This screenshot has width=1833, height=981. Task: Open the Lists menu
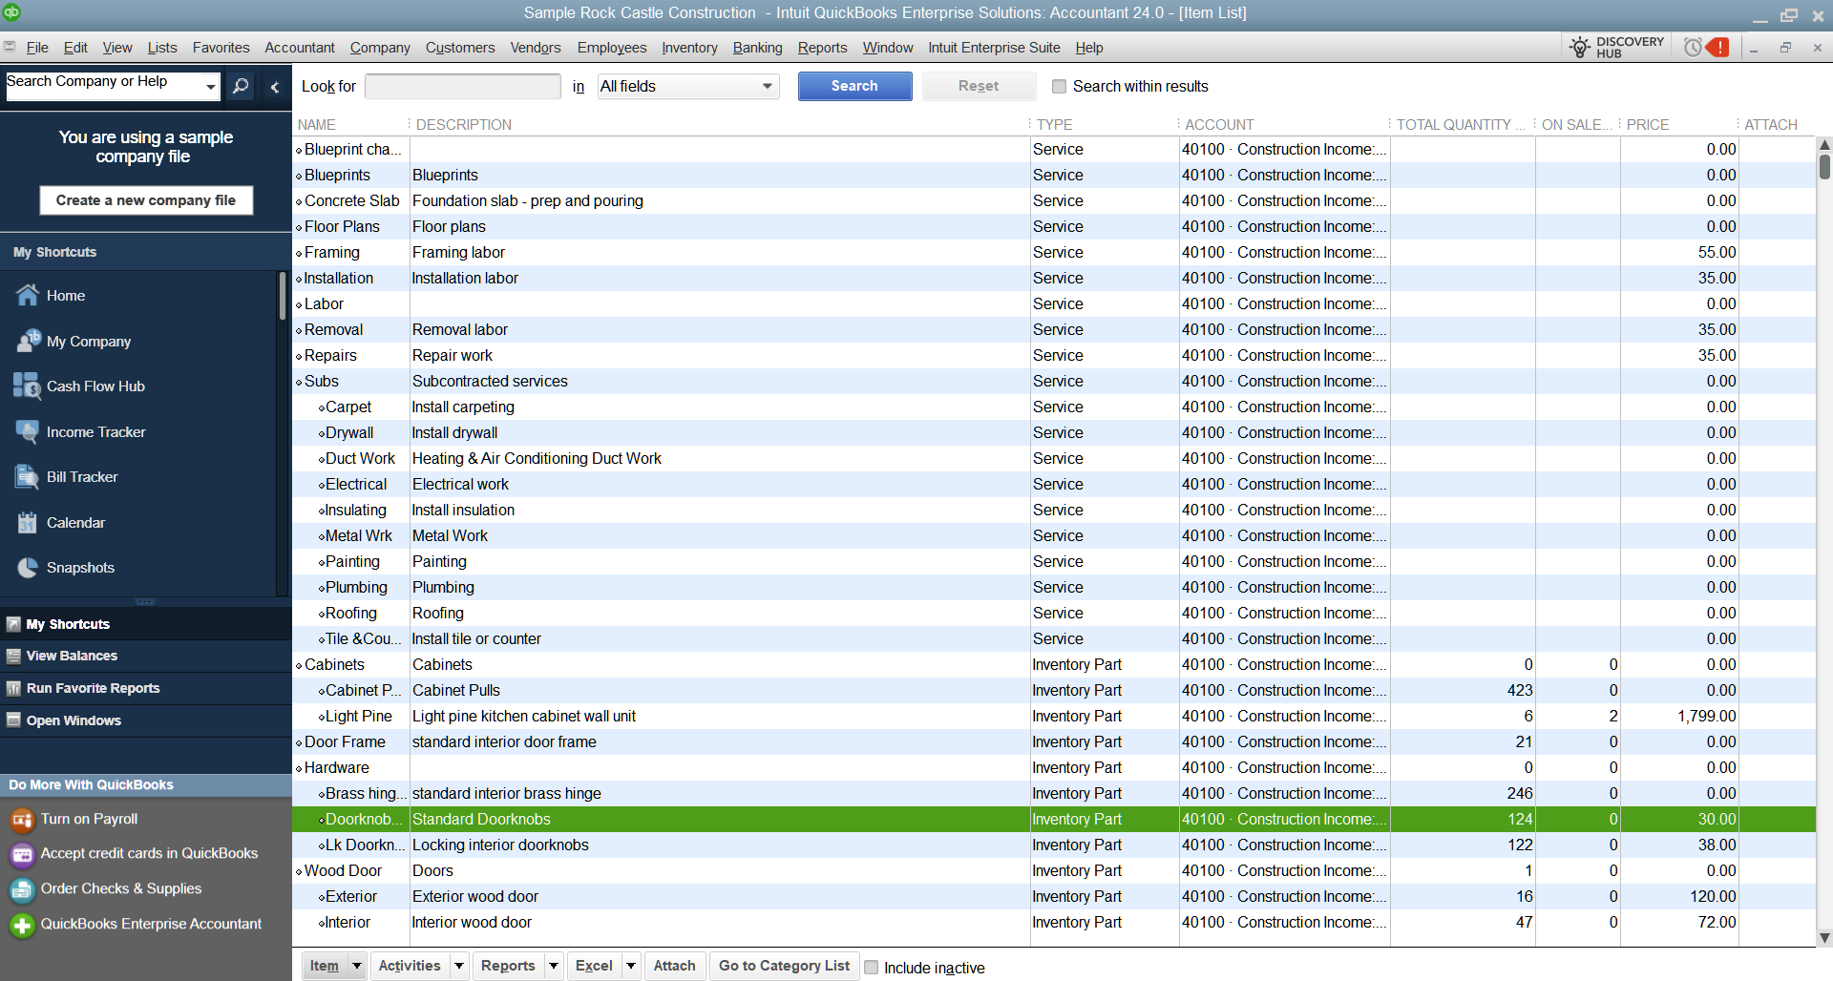tap(161, 48)
